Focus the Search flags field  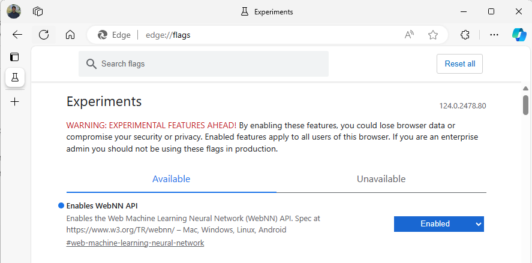204,64
